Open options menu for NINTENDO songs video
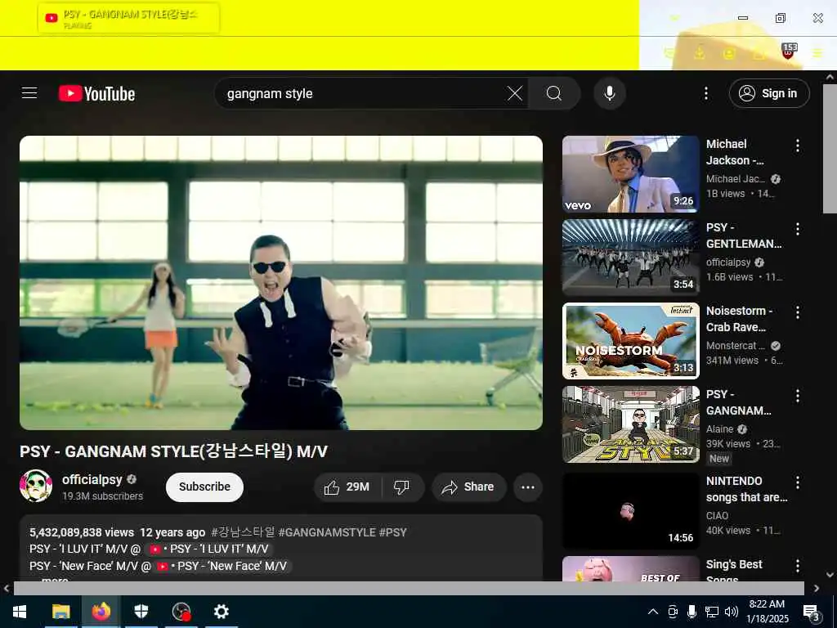Viewport: 837px width, 628px height. pos(798,482)
